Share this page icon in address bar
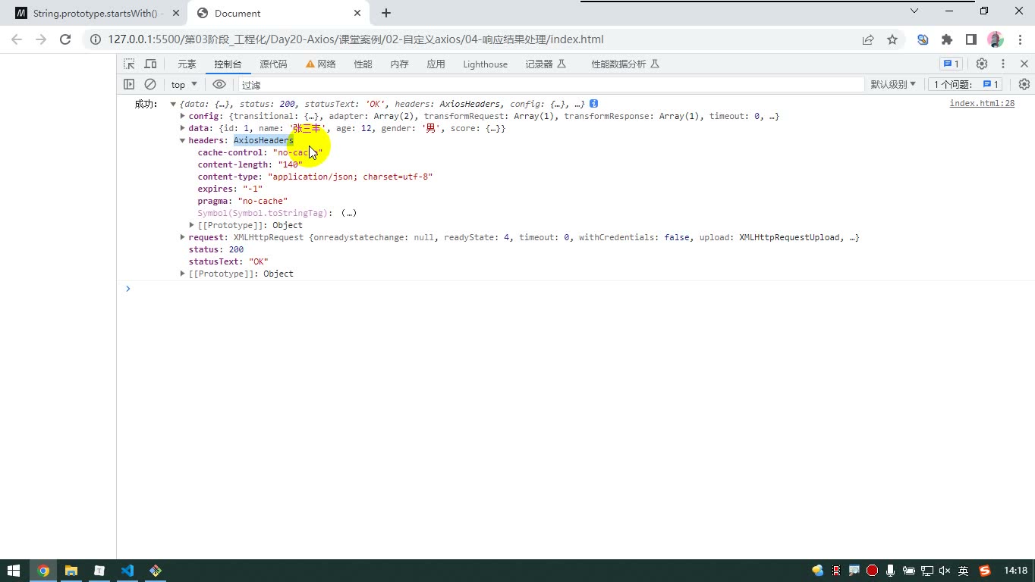The image size is (1035, 582). pyautogui.click(x=868, y=39)
